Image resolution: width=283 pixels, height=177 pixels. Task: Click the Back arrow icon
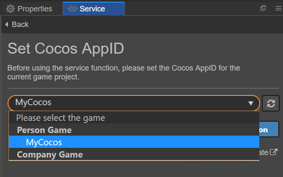point(6,25)
